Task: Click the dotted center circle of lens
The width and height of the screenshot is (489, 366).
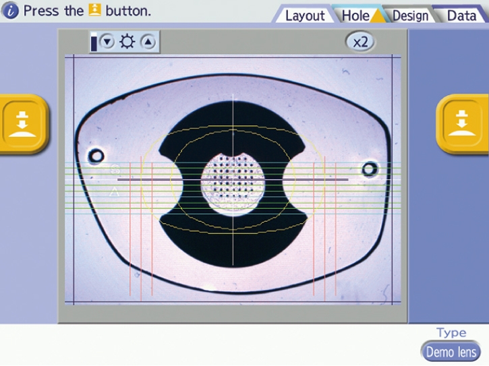Action: pyautogui.click(x=233, y=183)
